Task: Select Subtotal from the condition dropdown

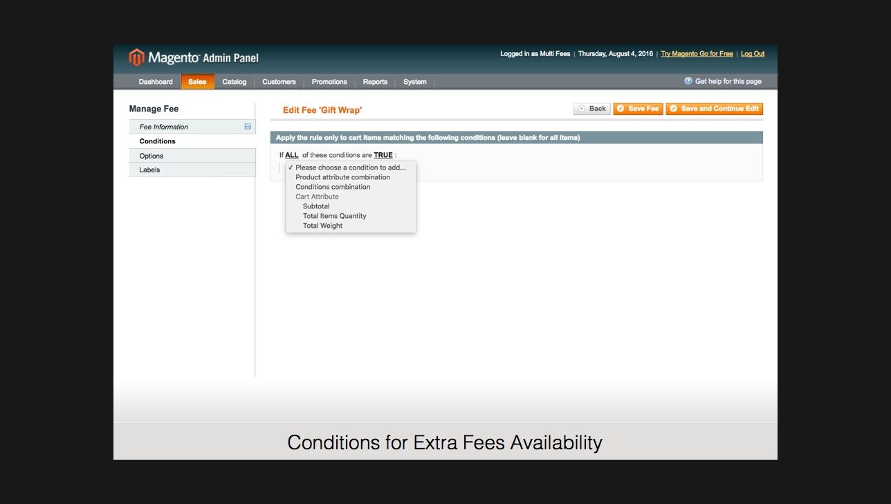Action: [x=316, y=206]
